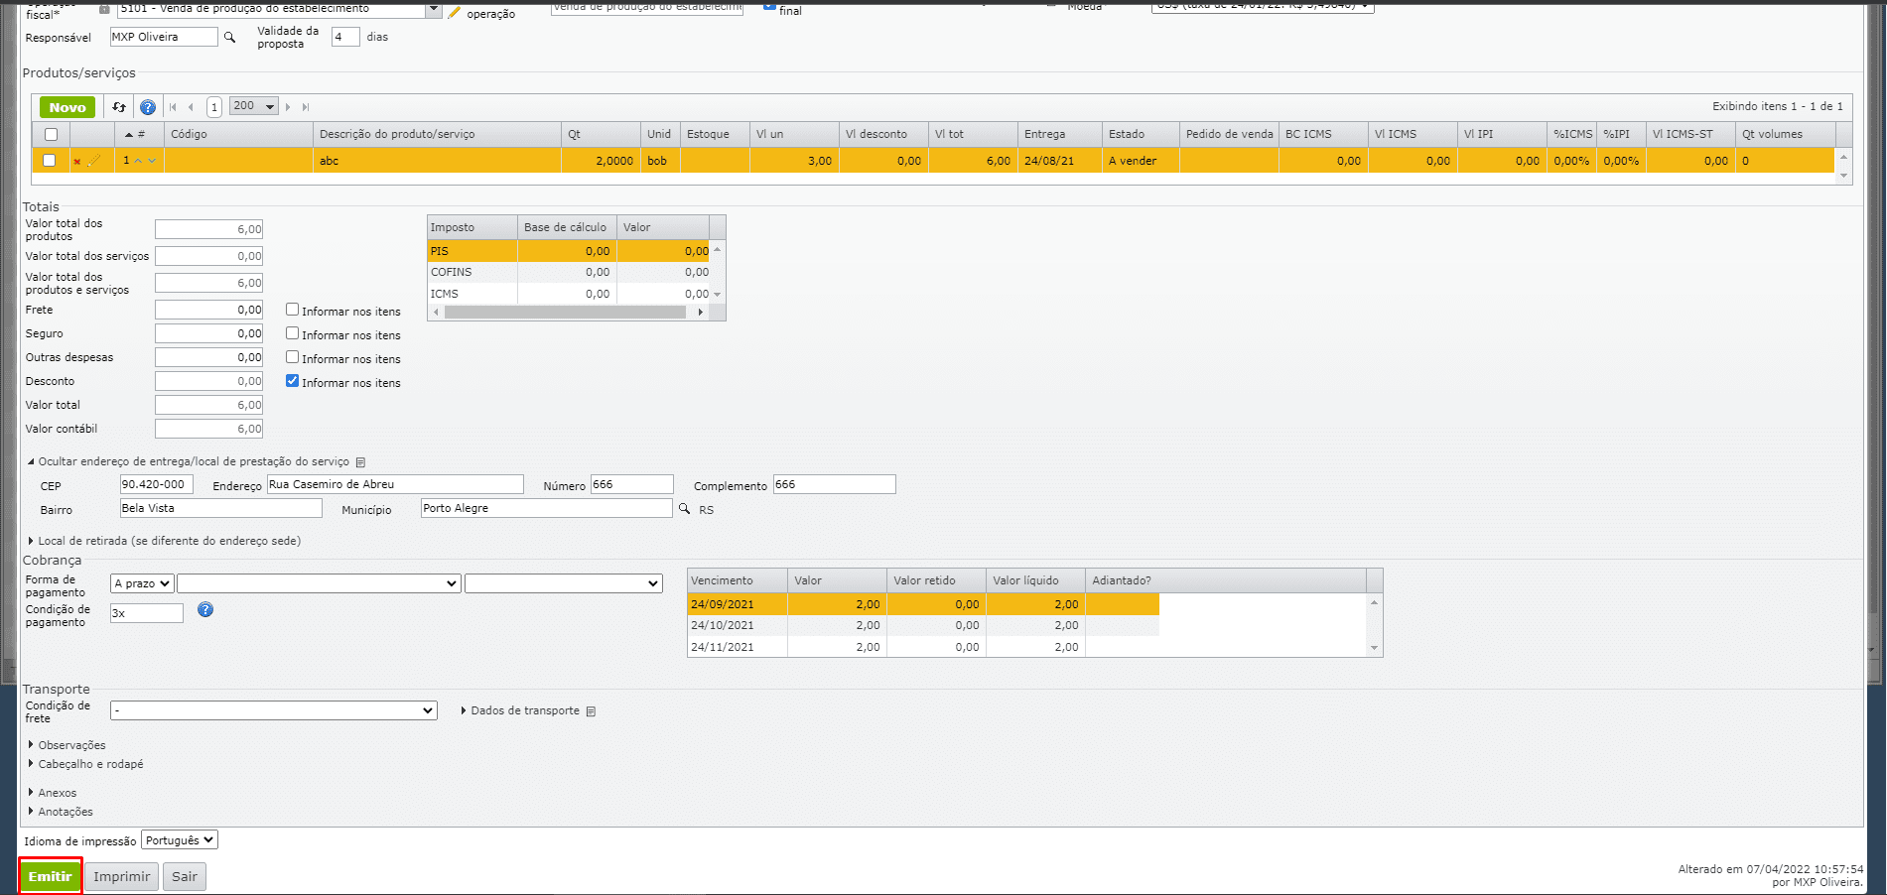The image size is (1887, 895).
Task: Search Município with magnifier icon
Action: click(x=684, y=509)
